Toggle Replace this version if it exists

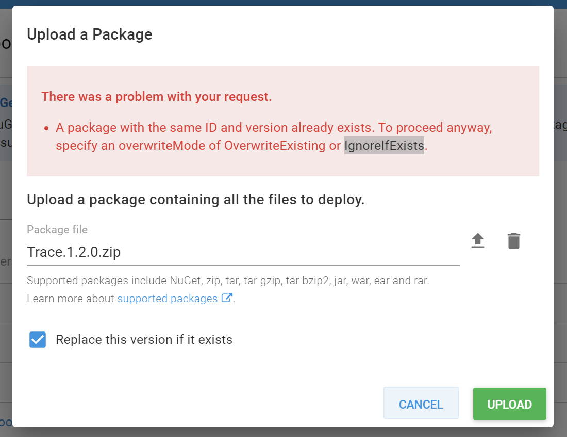[x=37, y=339]
